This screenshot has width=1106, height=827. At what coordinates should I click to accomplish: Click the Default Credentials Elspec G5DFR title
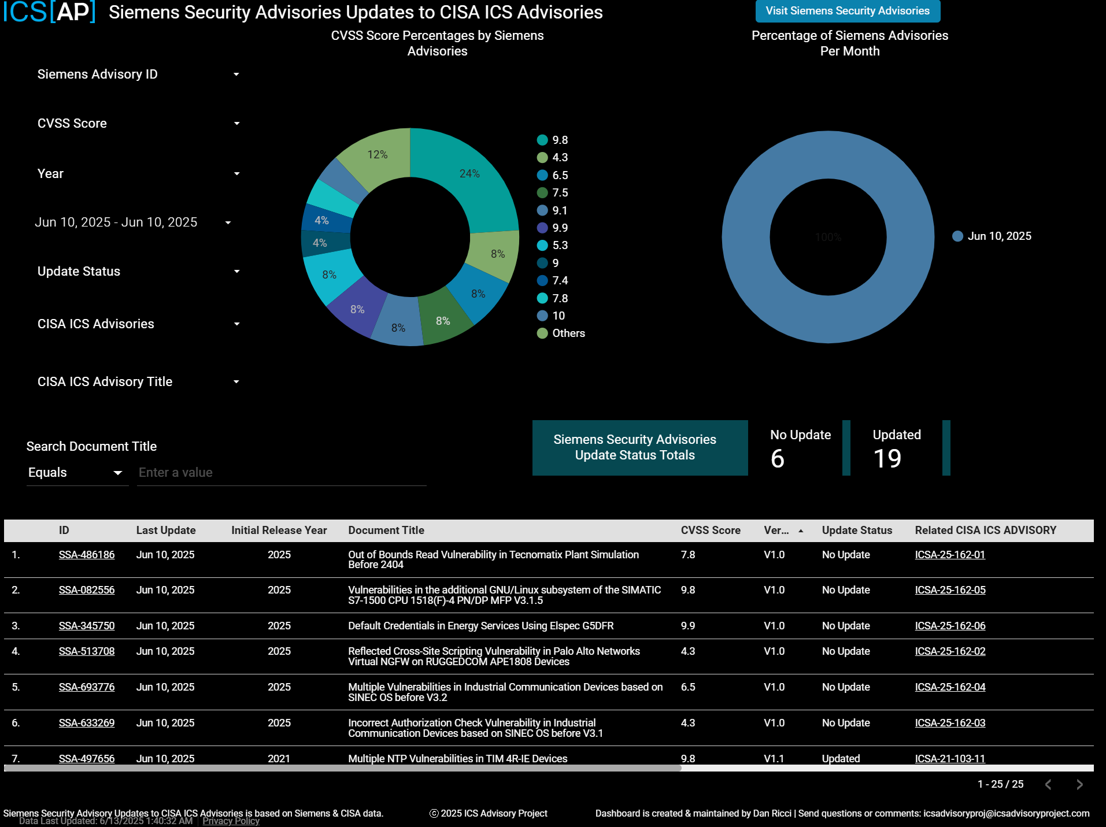pos(480,626)
